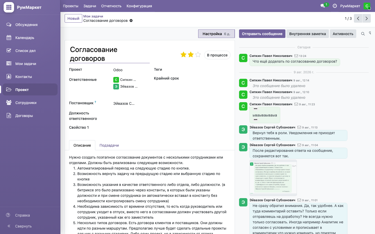Open Мои задачи in the sidebar
The image size is (375, 234).
[x=30, y=64]
